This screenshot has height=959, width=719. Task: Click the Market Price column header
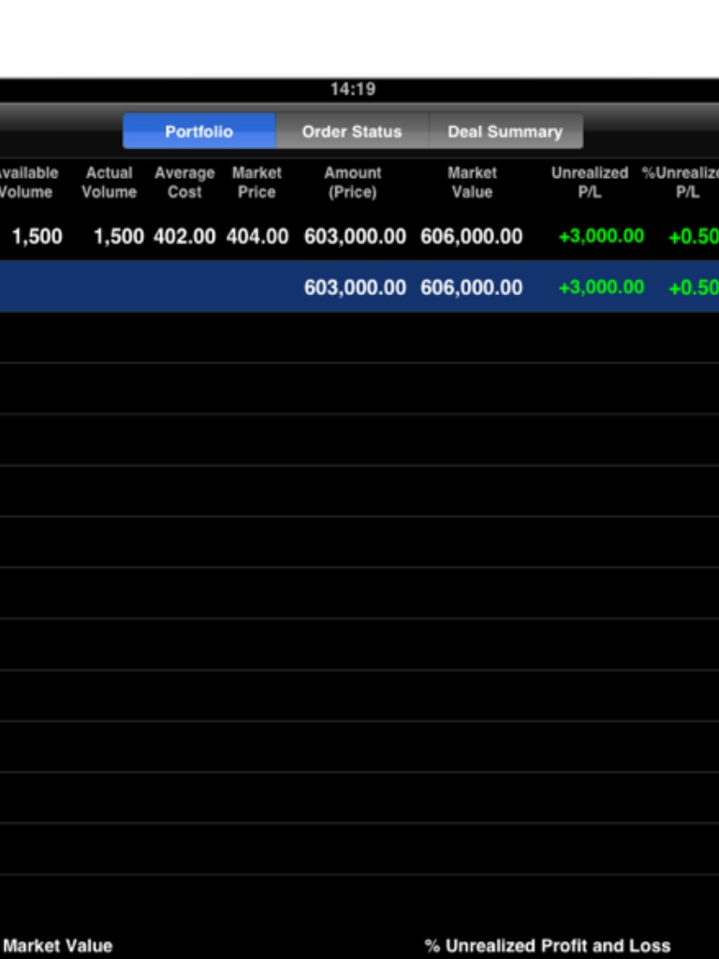pos(257,183)
